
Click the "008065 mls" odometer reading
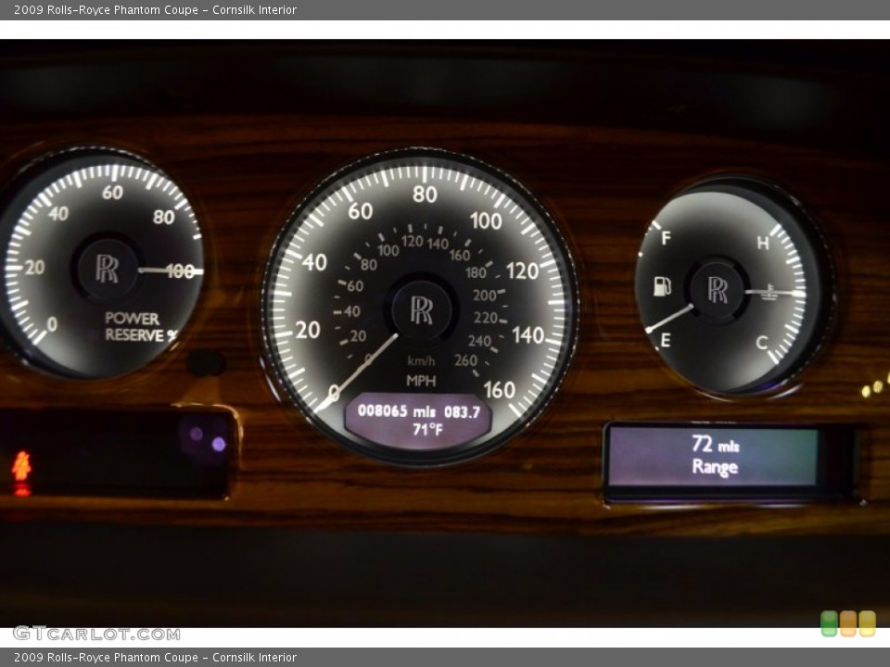point(396,410)
